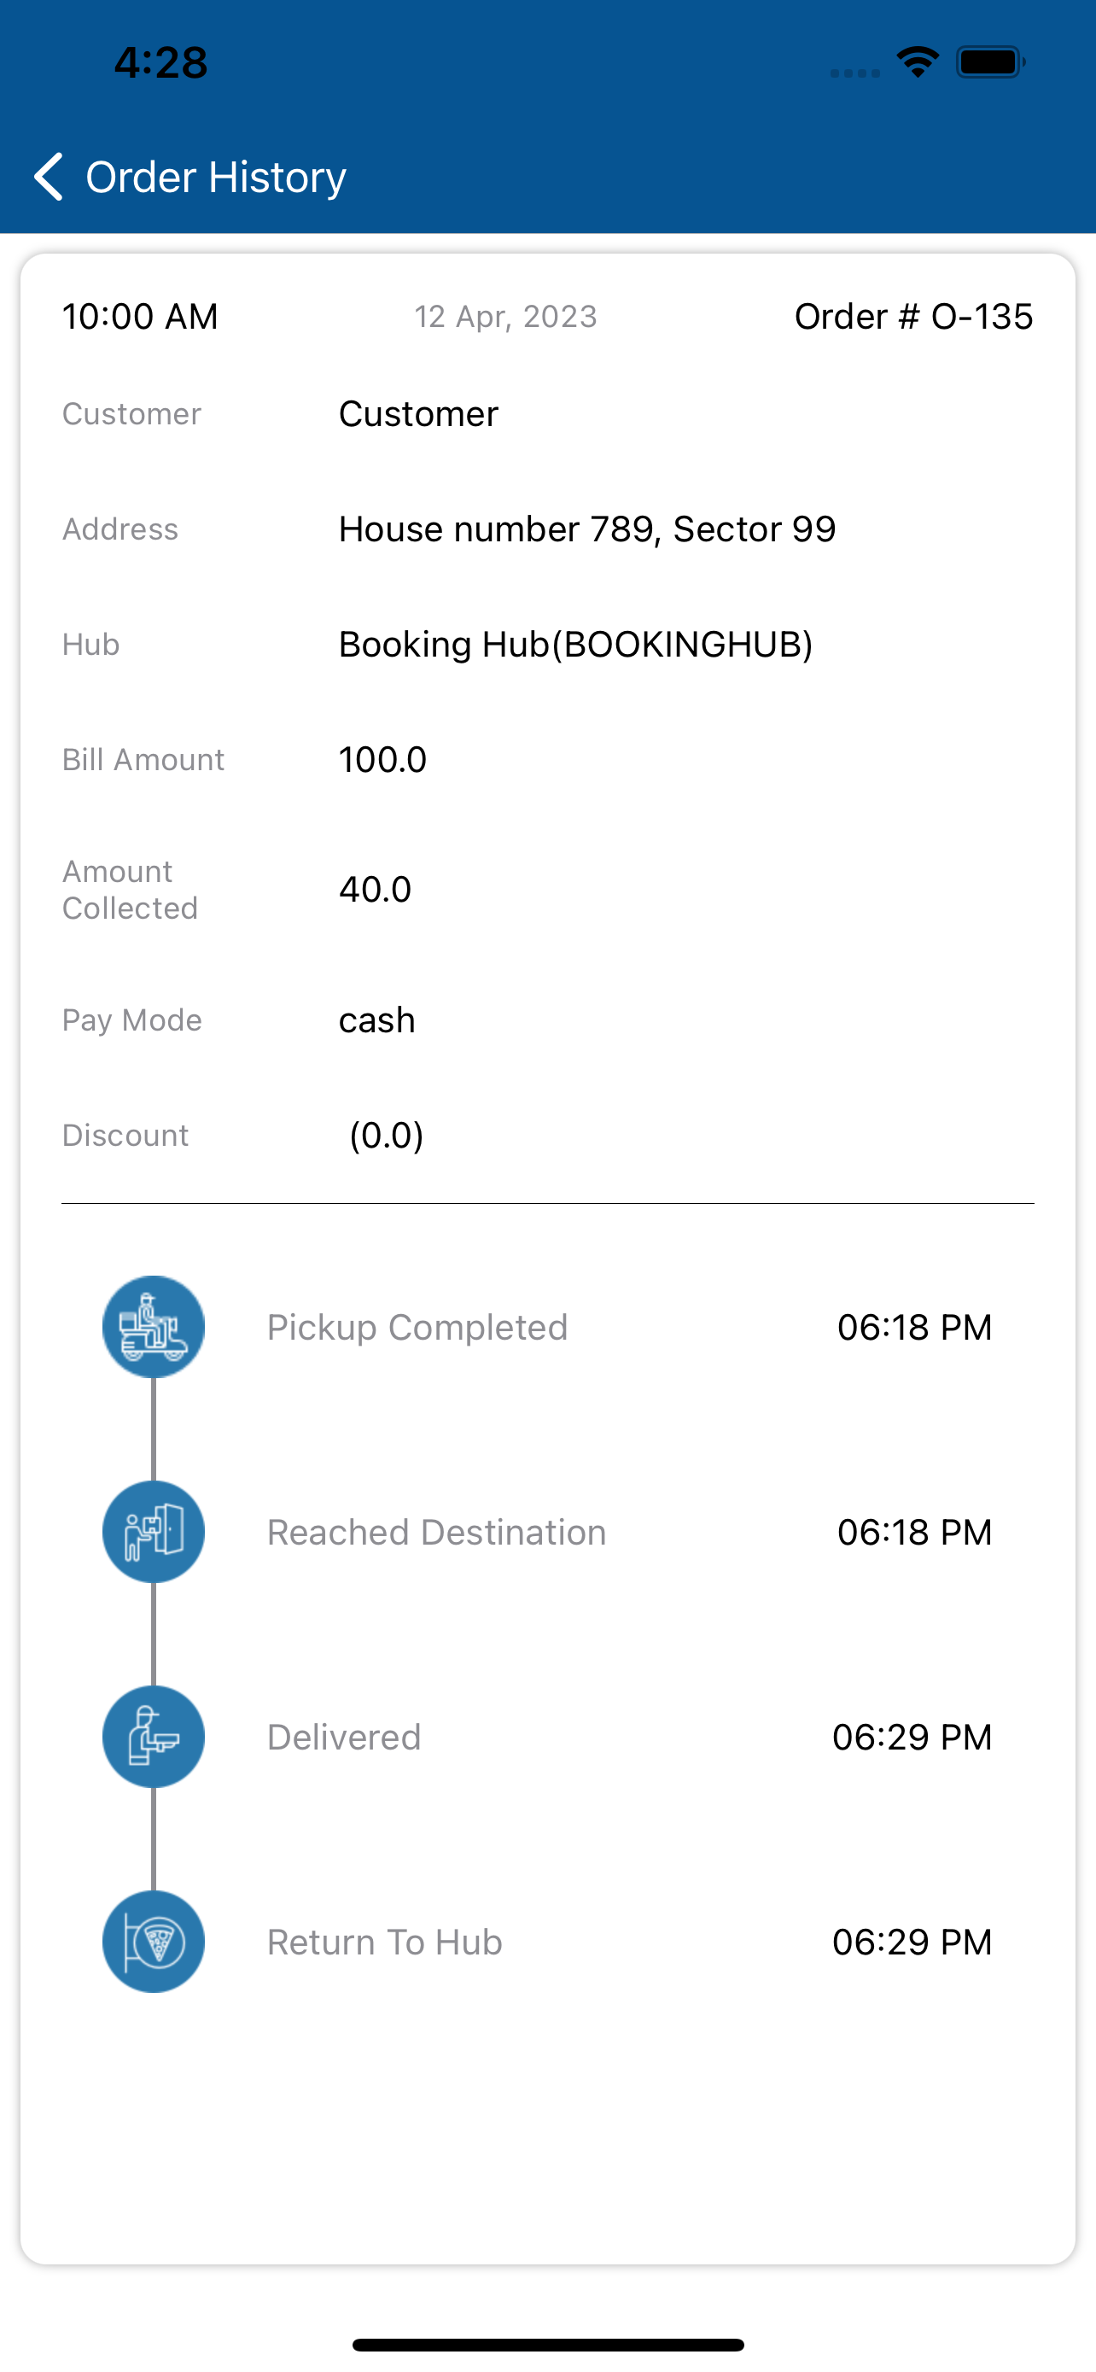The width and height of the screenshot is (1096, 2372).
Task: Tap the amount collected 40.0
Action: [x=376, y=890]
